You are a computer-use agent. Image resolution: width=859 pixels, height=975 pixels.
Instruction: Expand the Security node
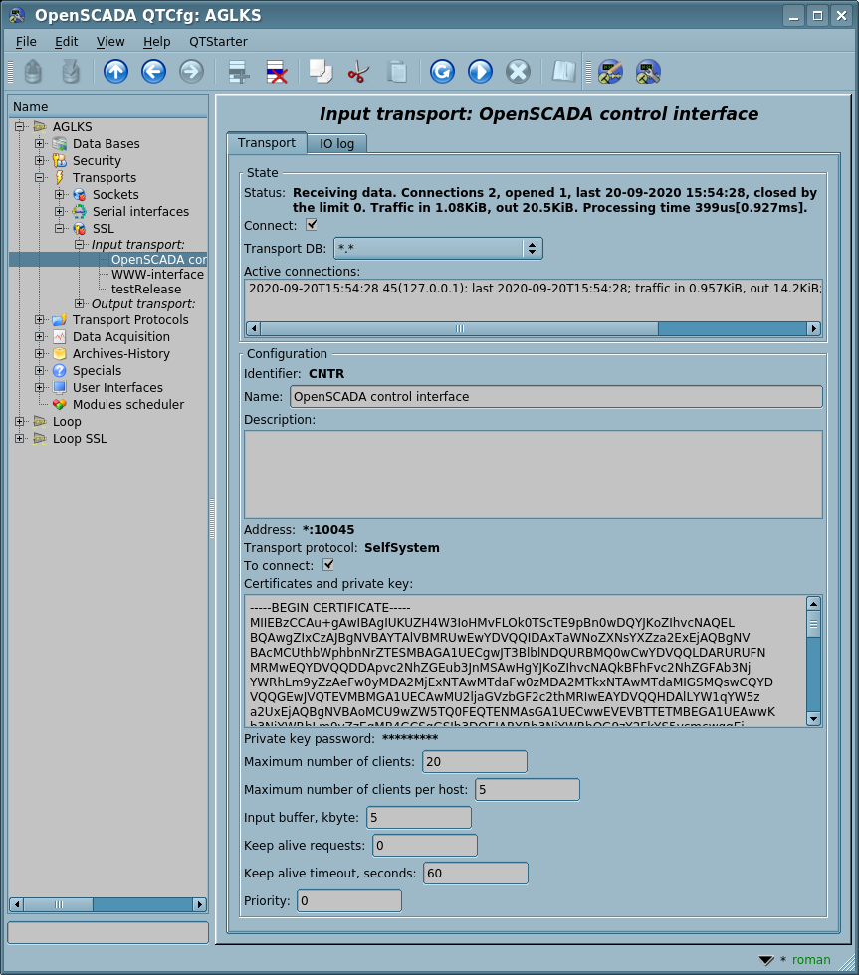point(40,160)
